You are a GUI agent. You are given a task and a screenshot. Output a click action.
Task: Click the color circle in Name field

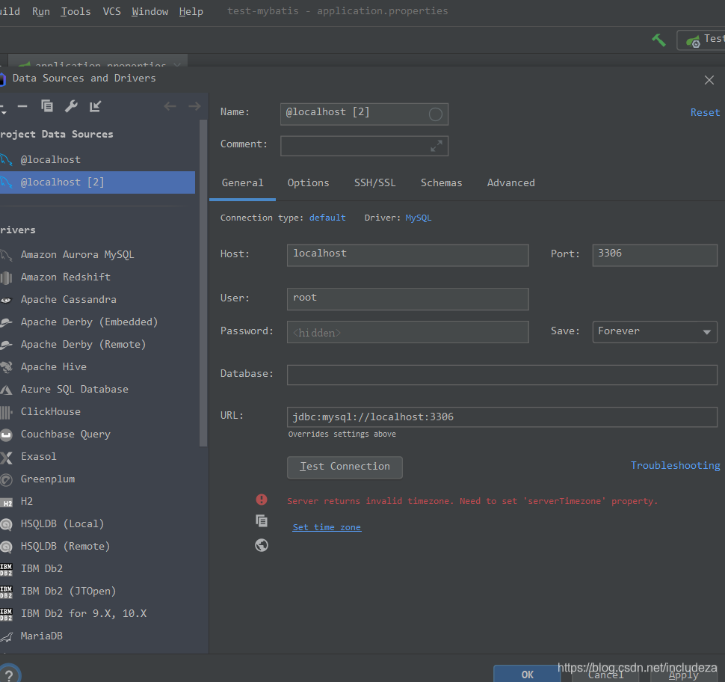(435, 114)
